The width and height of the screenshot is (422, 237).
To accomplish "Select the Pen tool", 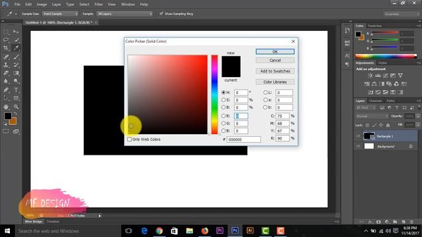I will 6,90.
